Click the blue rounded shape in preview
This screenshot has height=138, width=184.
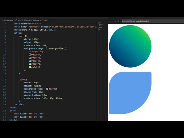(130, 93)
